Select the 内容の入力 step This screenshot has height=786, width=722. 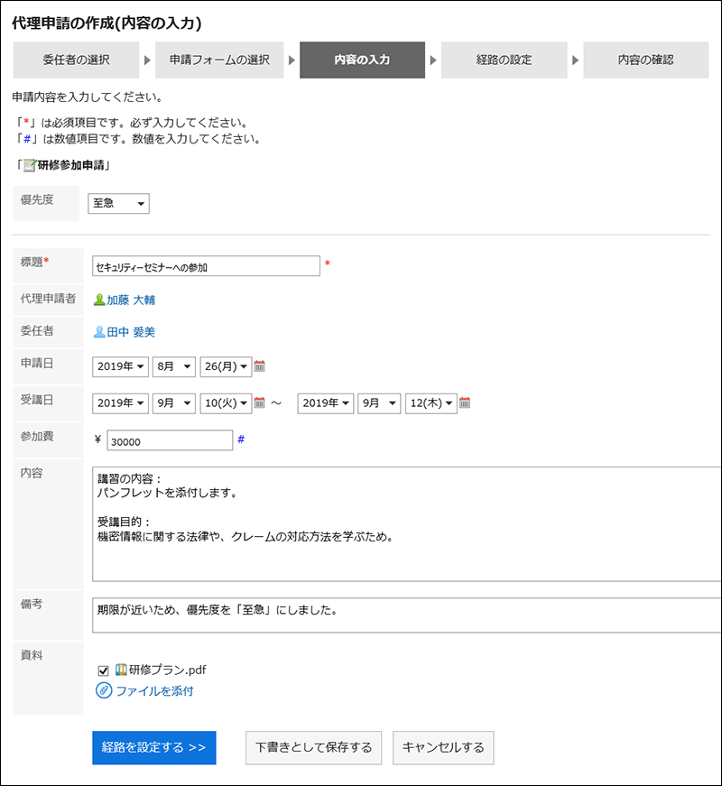click(362, 60)
